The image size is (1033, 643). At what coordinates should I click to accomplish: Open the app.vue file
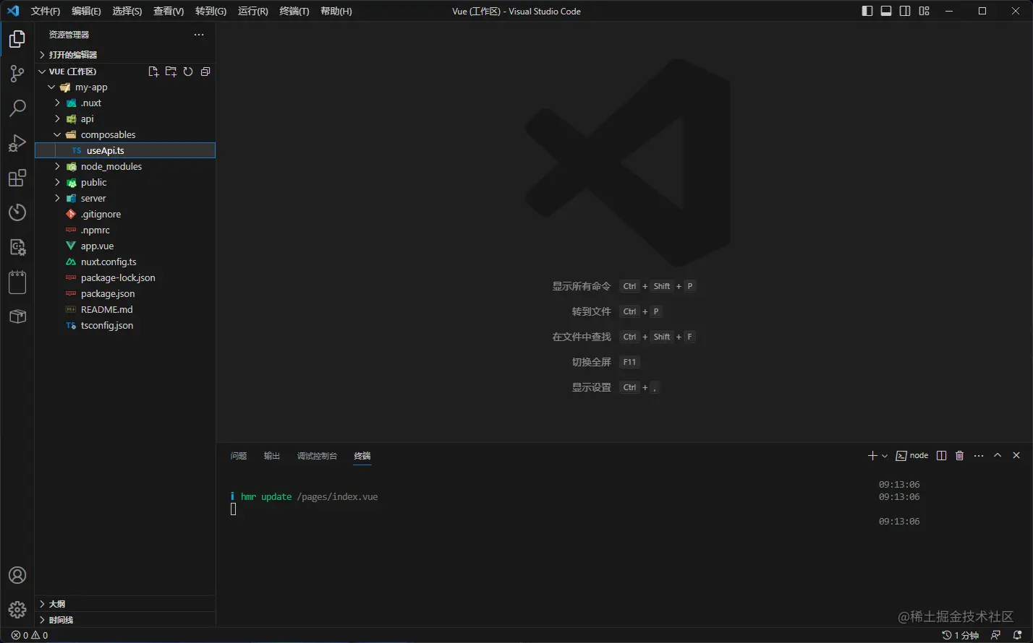pos(125,246)
